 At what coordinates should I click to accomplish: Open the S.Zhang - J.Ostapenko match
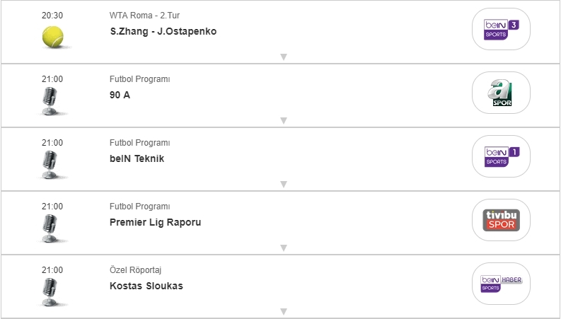[163, 32]
